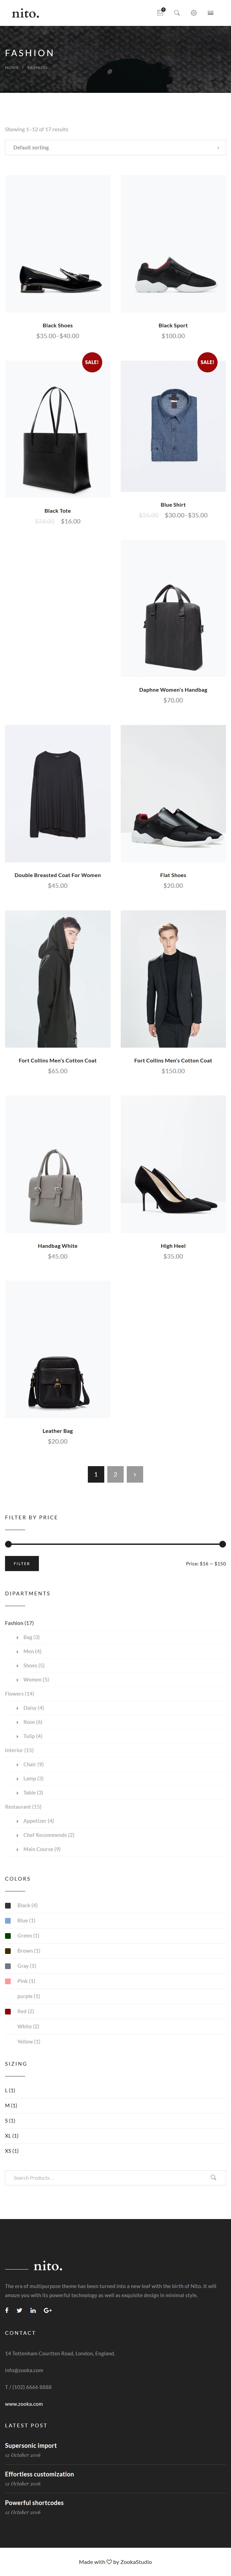This screenshot has width=231, height=2576.
Task: Apply the price FILTER button
Action: [22, 1563]
